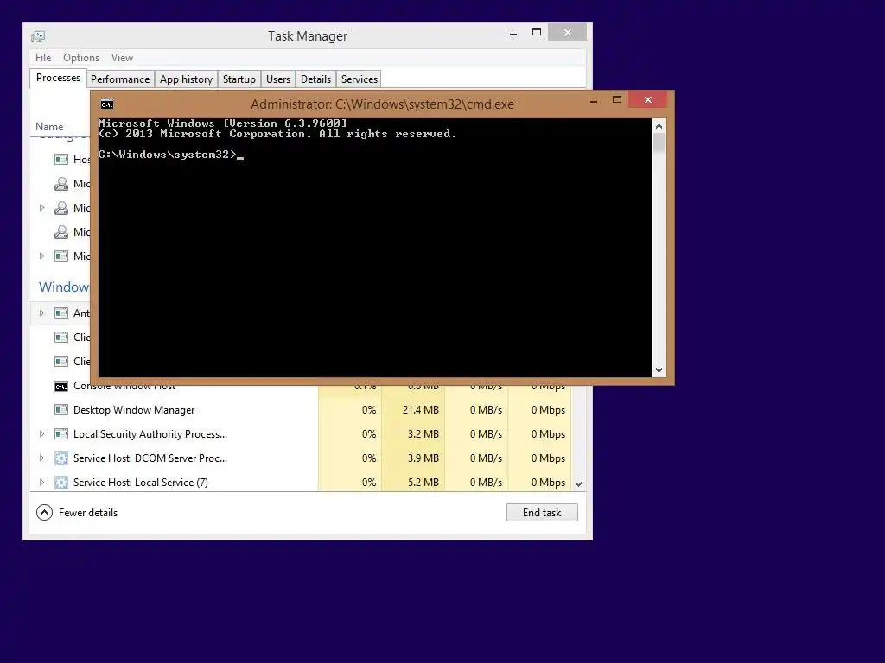This screenshot has height=663, width=885.
Task: Close the cmd.exe window
Action: (648, 100)
